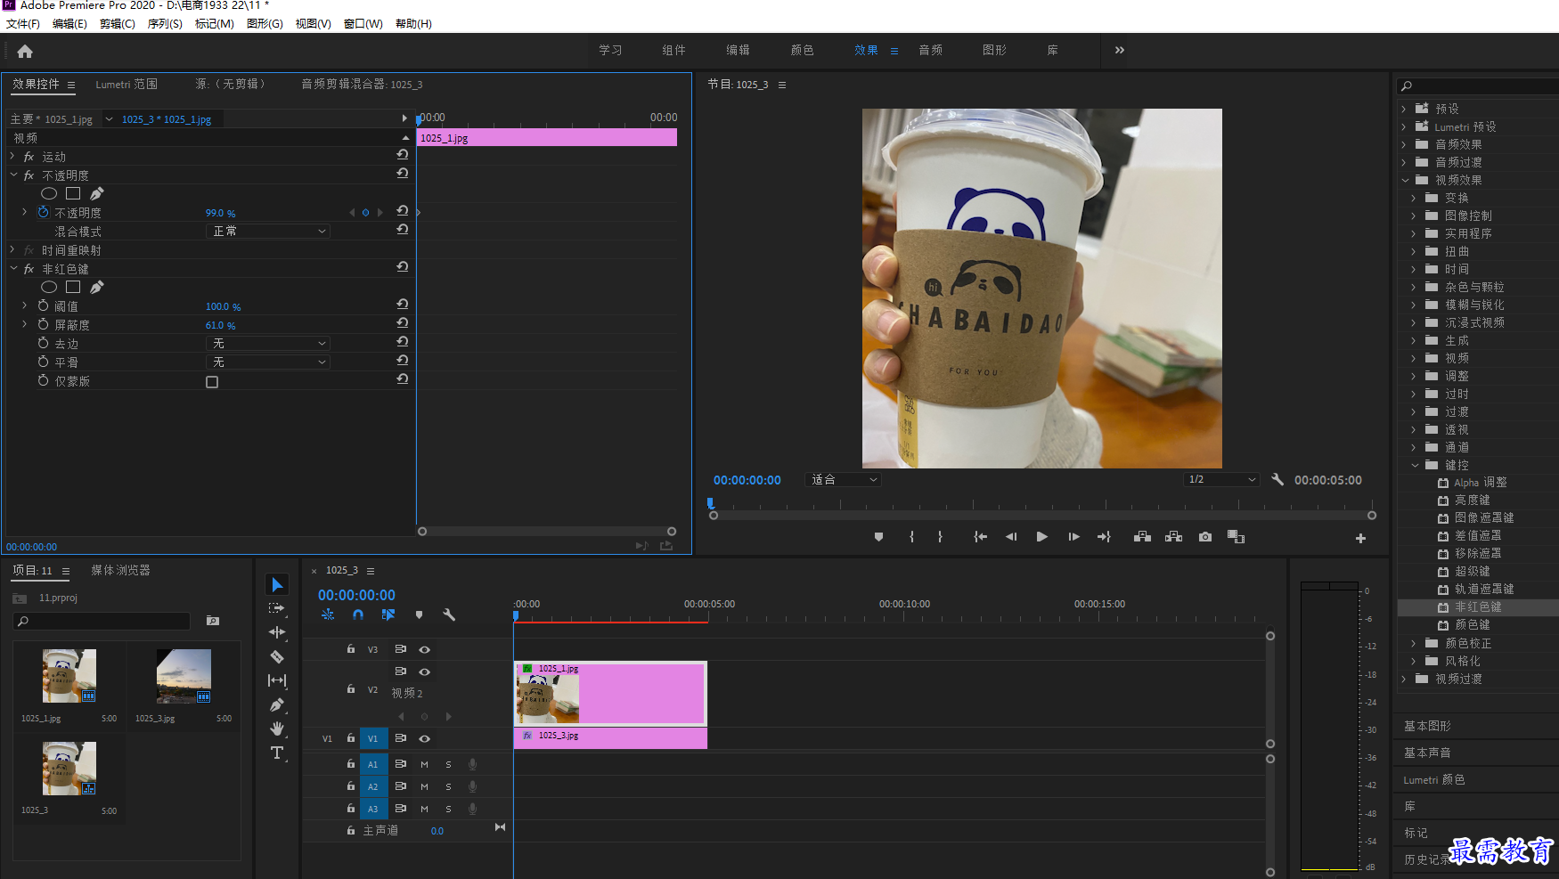Open playback resolution dropdown 1/2
The image size is (1559, 879).
pyautogui.click(x=1221, y=479)
